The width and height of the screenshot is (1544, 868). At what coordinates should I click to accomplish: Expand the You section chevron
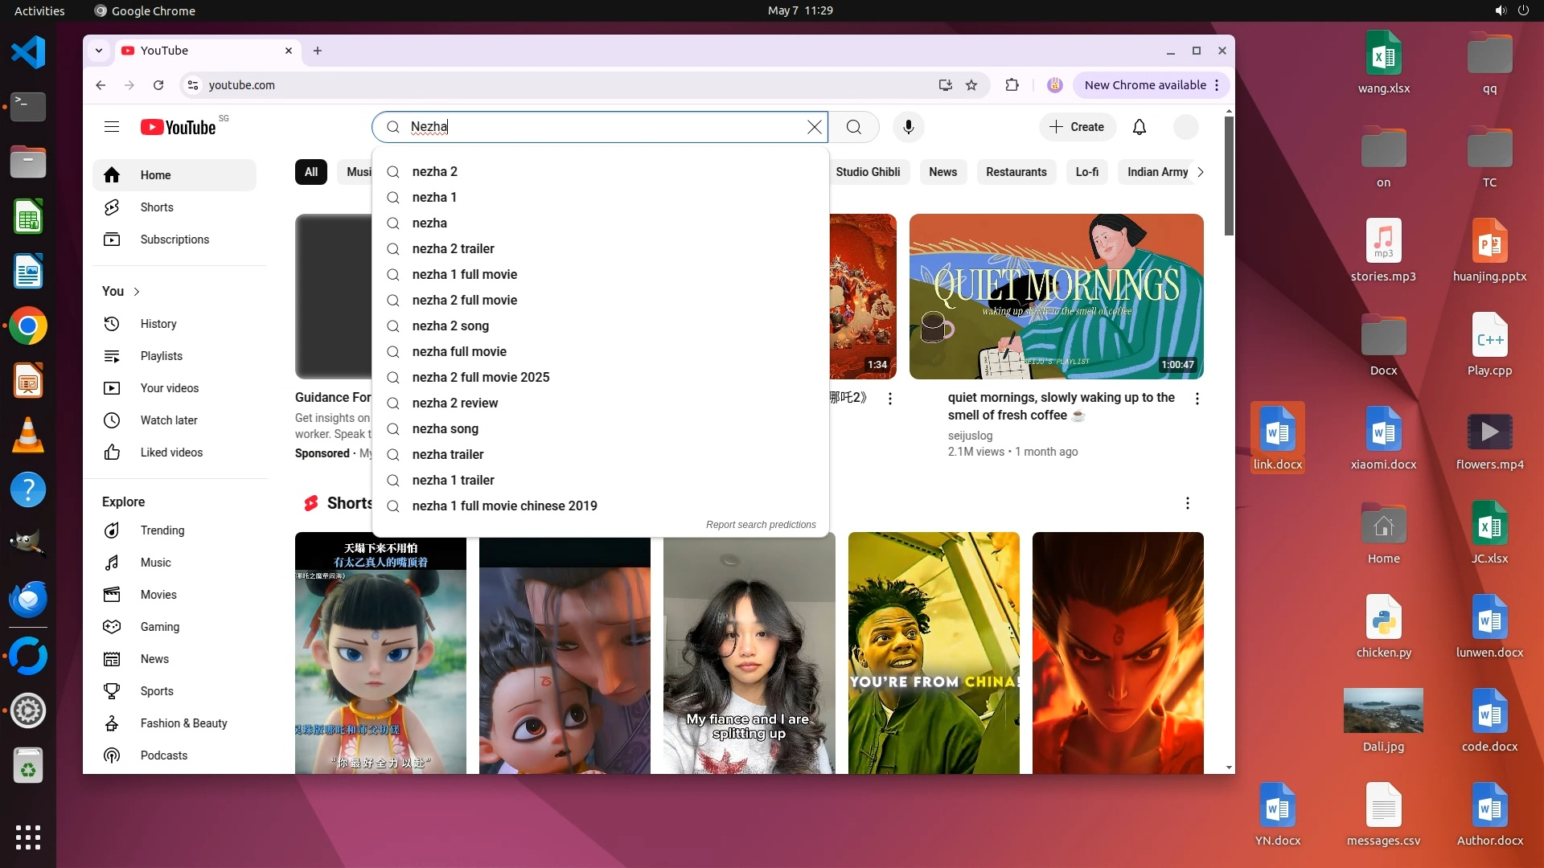pos(137,292)
